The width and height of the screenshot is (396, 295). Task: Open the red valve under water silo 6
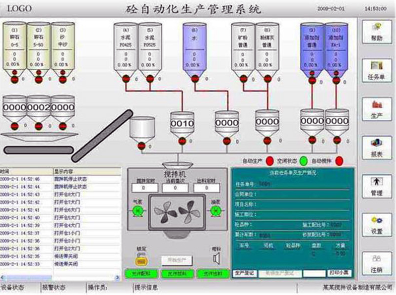point(194,77)
